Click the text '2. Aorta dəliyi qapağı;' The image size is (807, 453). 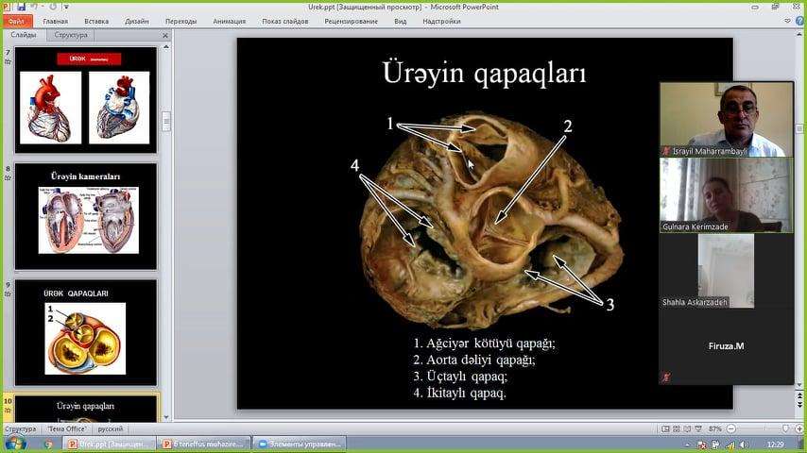(x=474, y=360)
